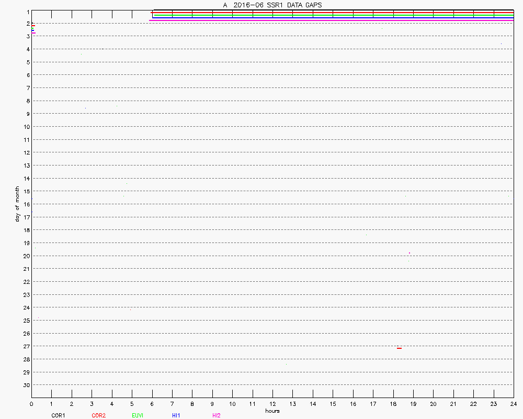The width and height of the screenshot is (523, 419).
Task: Click the long blue HI1 gap line at top
Action: [332, 18]
